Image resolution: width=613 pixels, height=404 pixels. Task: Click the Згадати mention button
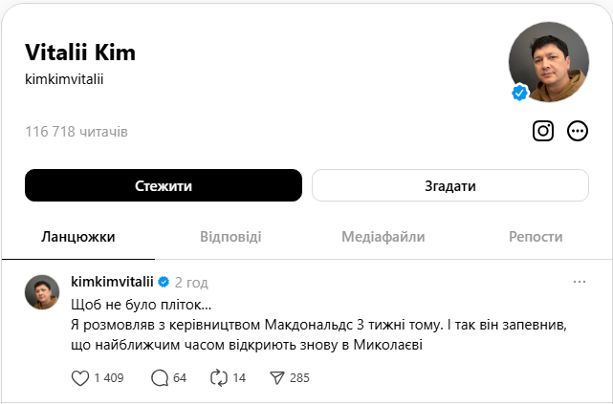coord(449,185)
